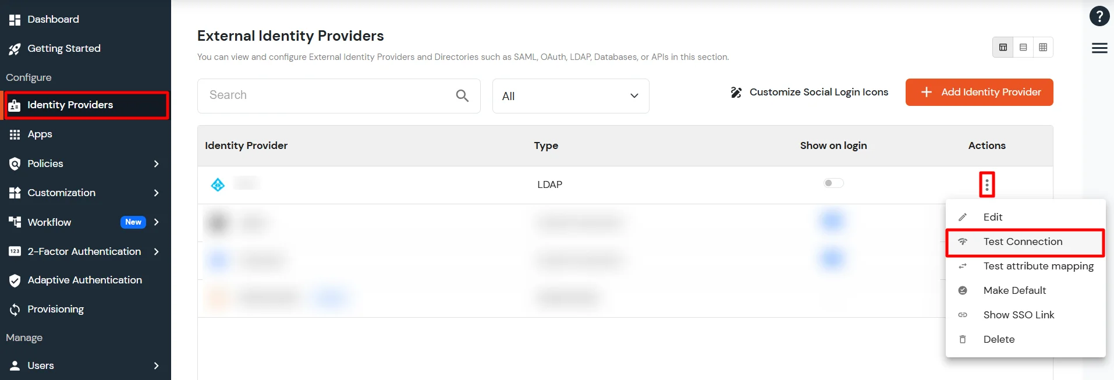The image size is (1114, 380).
Task: Open the LDAP row's three-dot actions menu
Action: pyautogui.click(x=988, y=184)
